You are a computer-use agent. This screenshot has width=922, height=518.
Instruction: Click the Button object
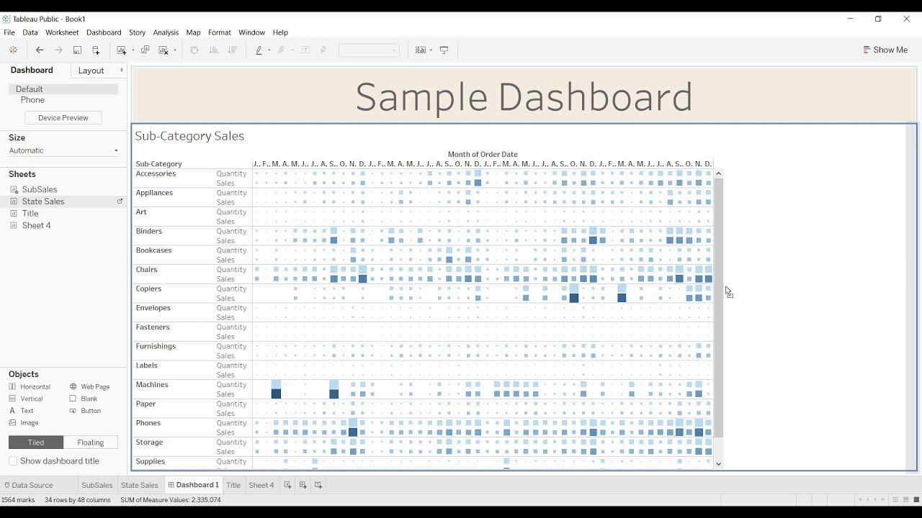tap(85, 411)
